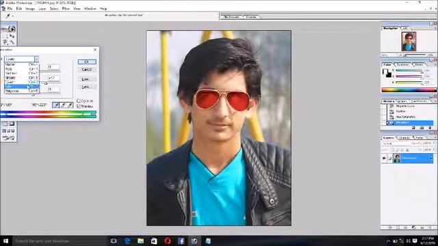Toggle the Colorize checkbox

click(79, 100)
